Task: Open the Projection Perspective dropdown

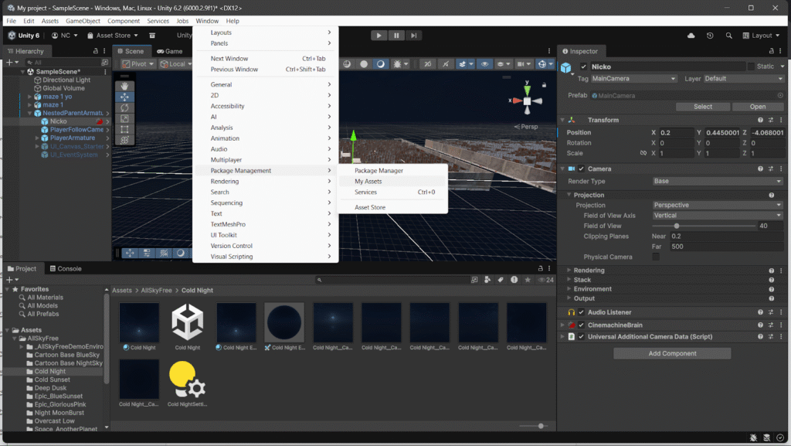Action: (718, 206)
